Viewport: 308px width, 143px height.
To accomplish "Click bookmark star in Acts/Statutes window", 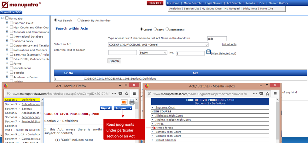I will (267, 94).
